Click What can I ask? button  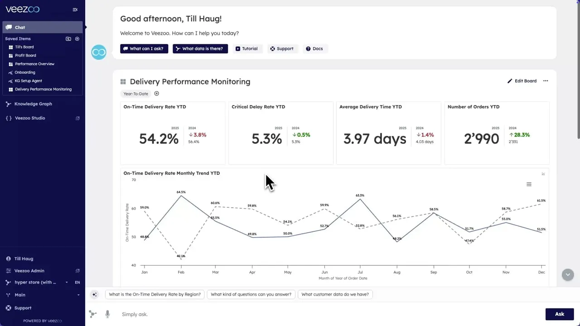click(x=144, y=48)
